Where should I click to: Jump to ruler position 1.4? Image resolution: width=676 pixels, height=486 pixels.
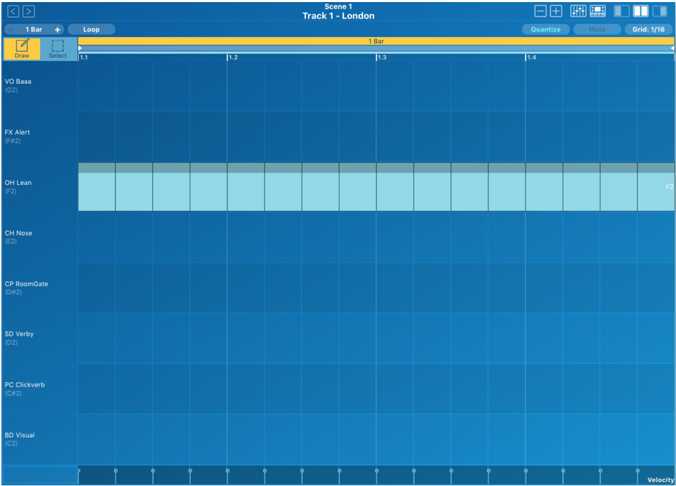click(531, 57)
